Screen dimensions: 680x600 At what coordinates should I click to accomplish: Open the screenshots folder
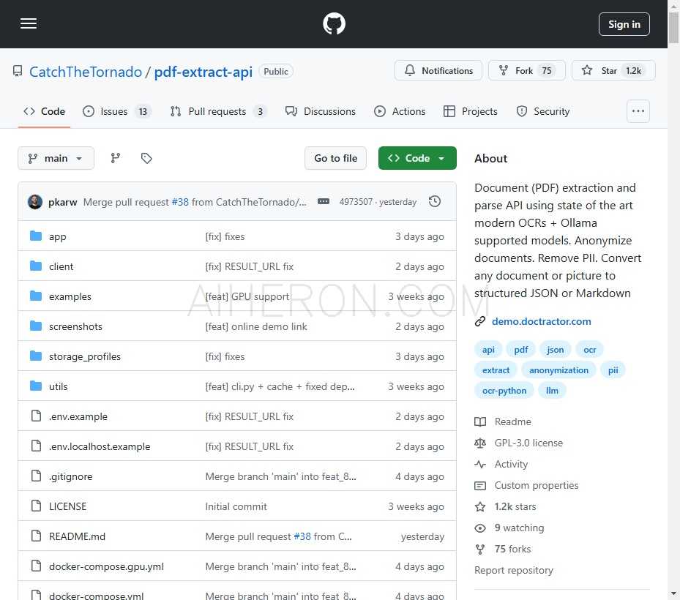point(75,326)
